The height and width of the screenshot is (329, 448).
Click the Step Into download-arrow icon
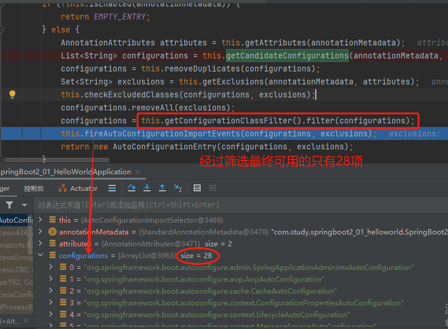point(147,188)
